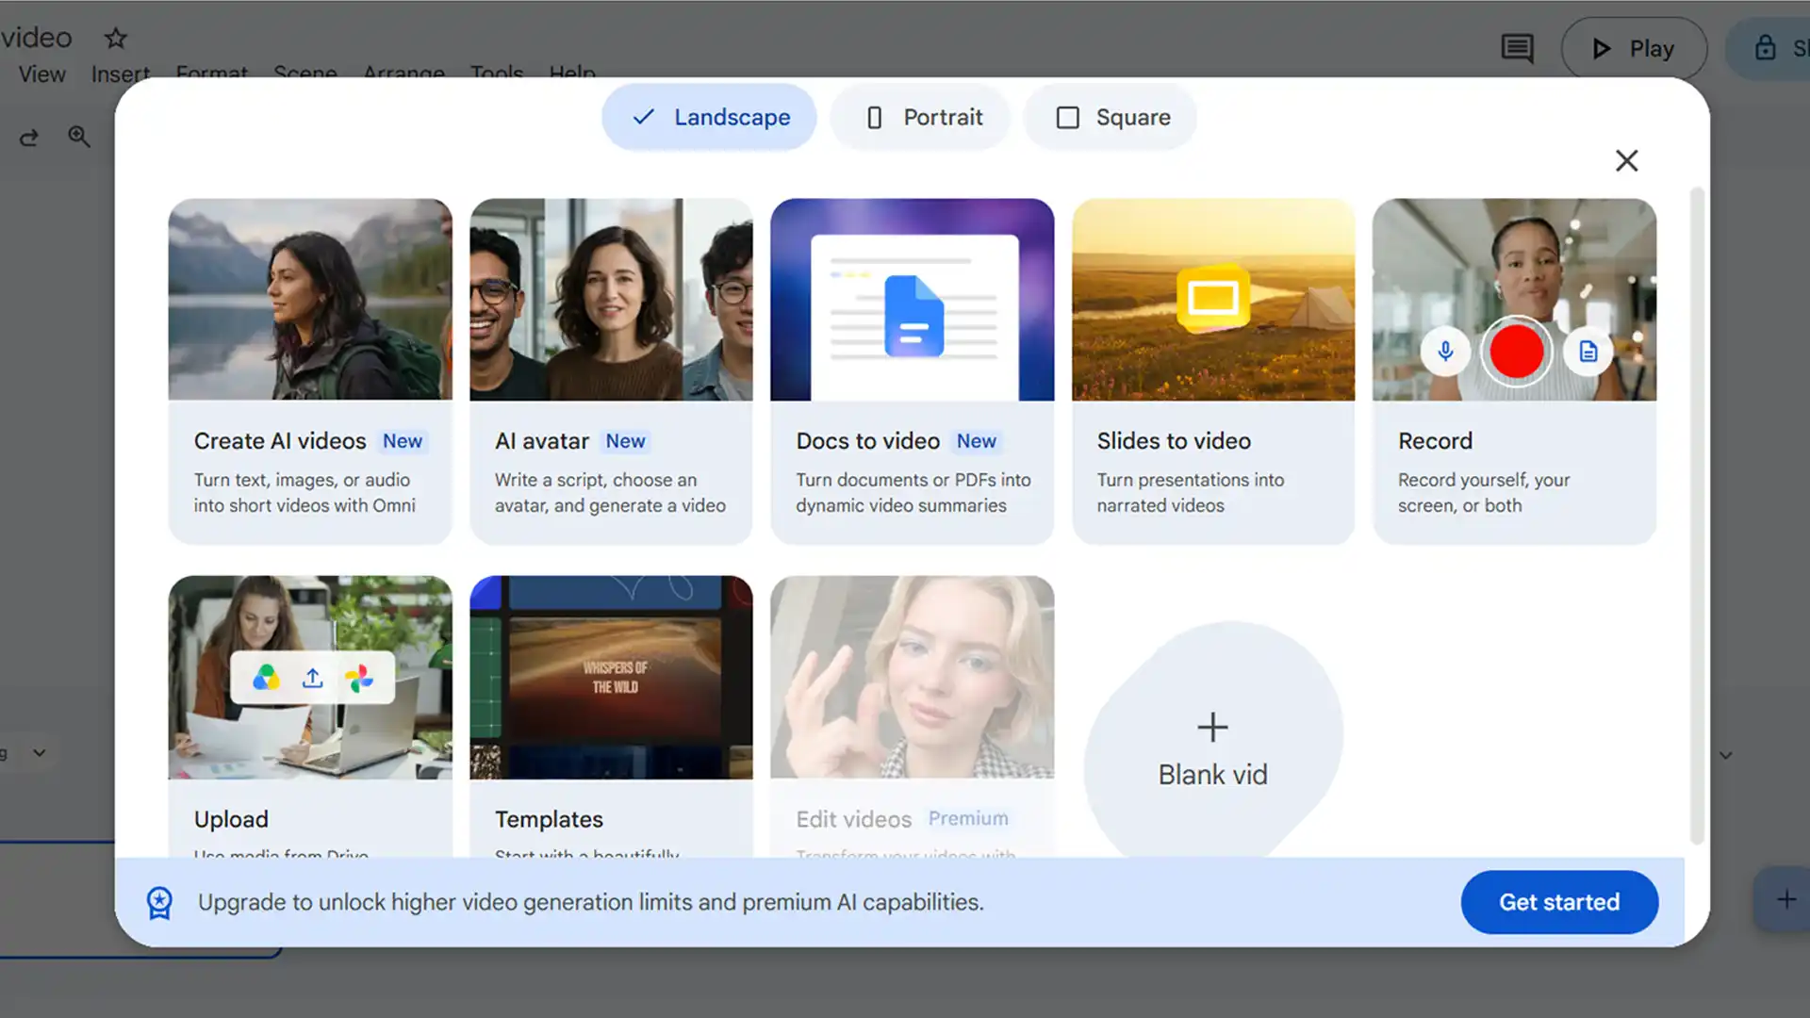Open the Templates card
The width and height of the screenshot is (1810, 1018).
tap(611, 716)
